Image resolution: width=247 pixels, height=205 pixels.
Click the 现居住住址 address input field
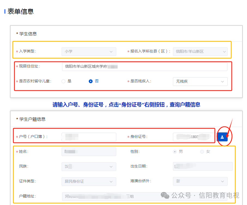pyautogui.click(x=145, y=67)
